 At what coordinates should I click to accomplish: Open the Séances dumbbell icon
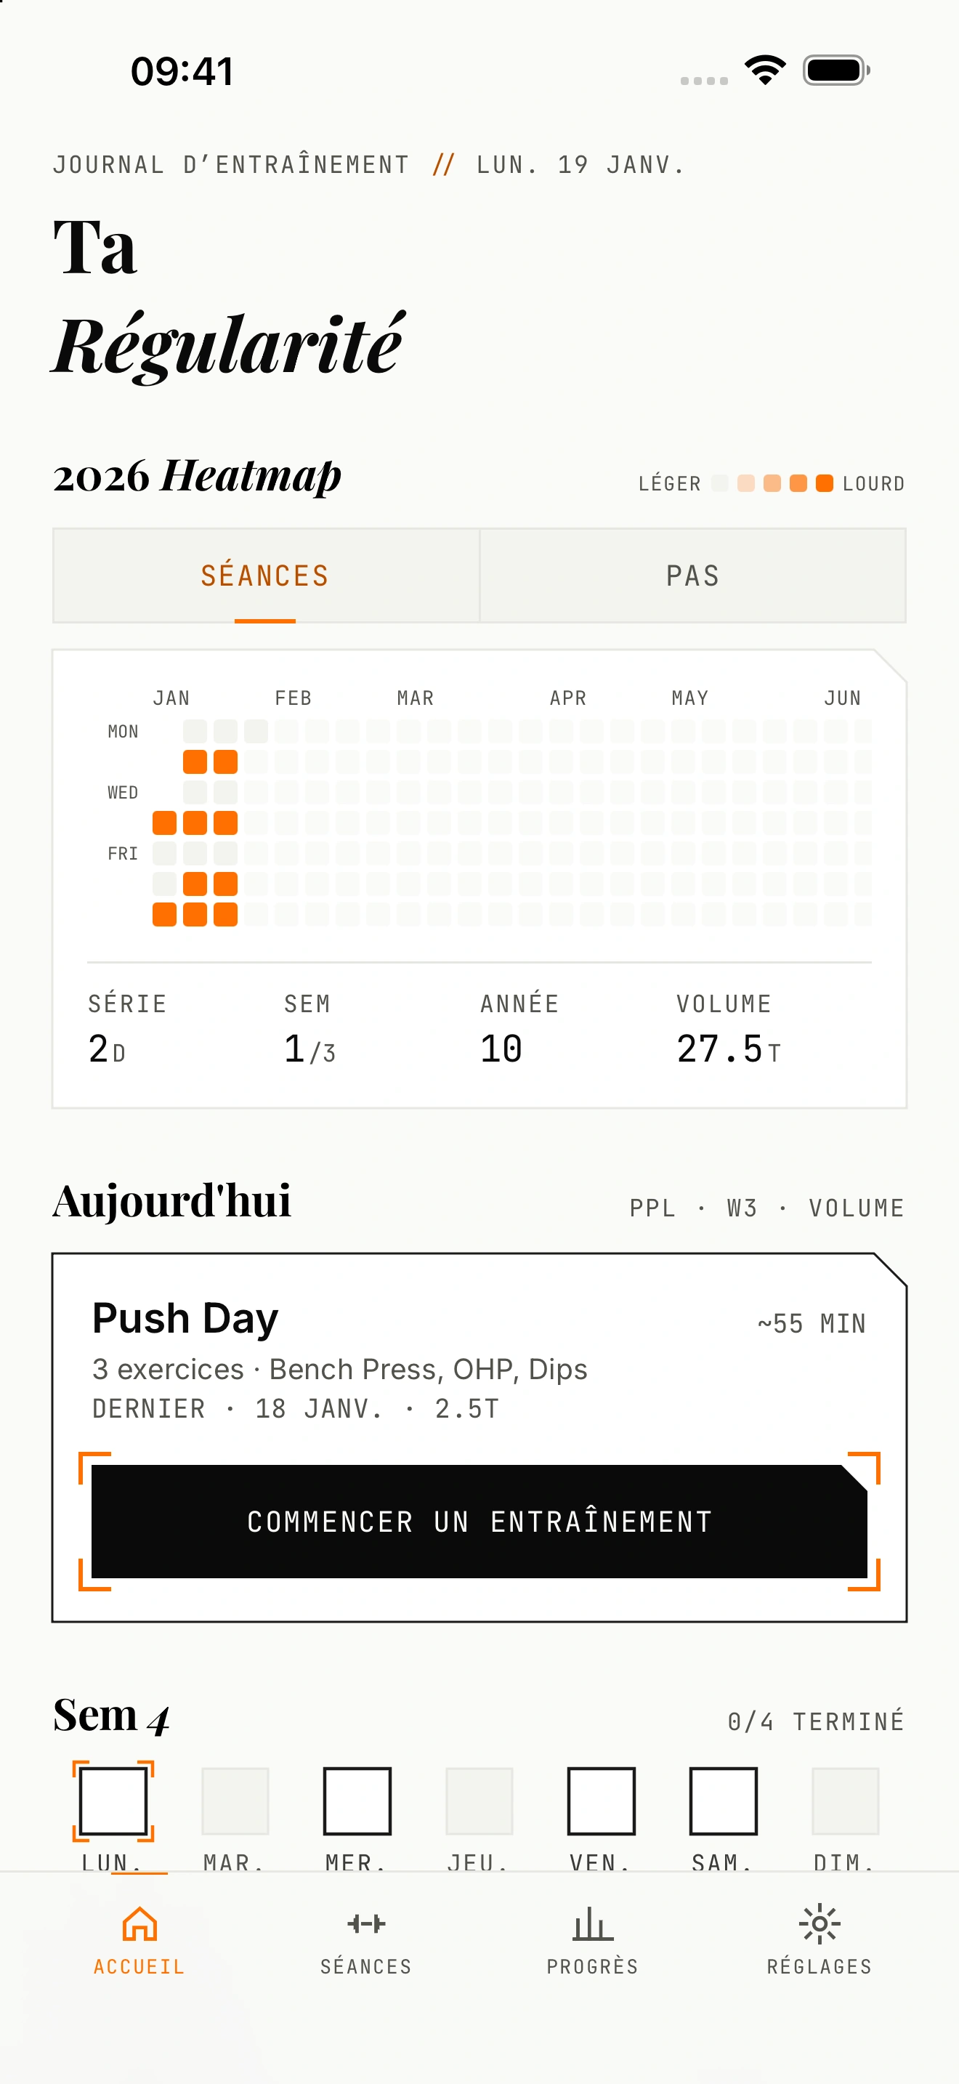366,1924
